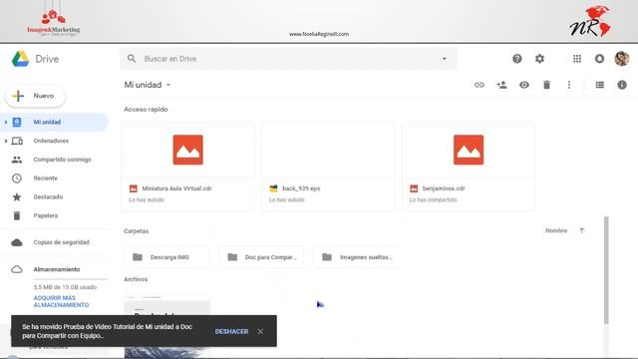Image resolution: width=638 pixels, height=359 pixels.
Task: Click NR logo top right
Action: [x=590, y=22]
